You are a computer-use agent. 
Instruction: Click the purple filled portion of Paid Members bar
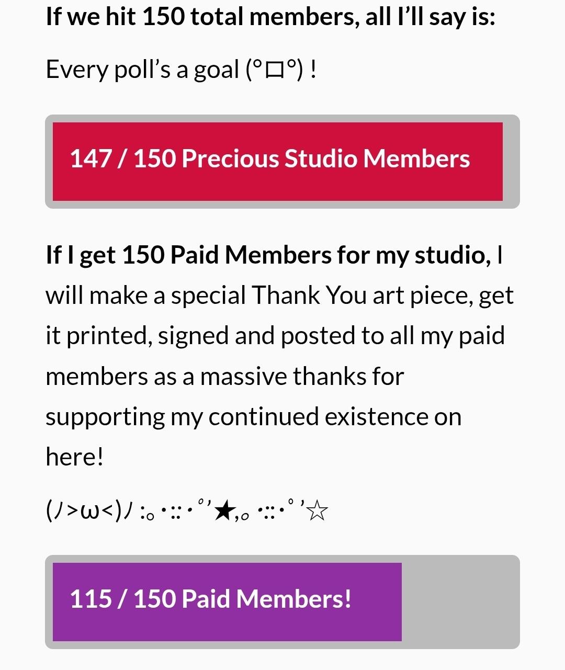(227, 602)
